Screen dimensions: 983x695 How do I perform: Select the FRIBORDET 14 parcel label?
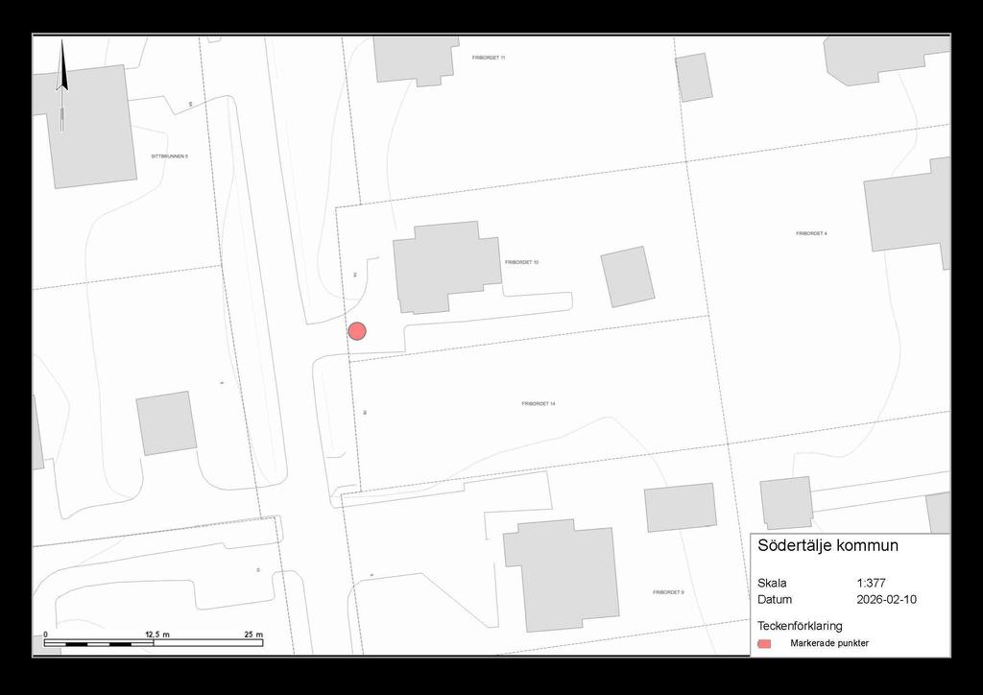(539, 404)
